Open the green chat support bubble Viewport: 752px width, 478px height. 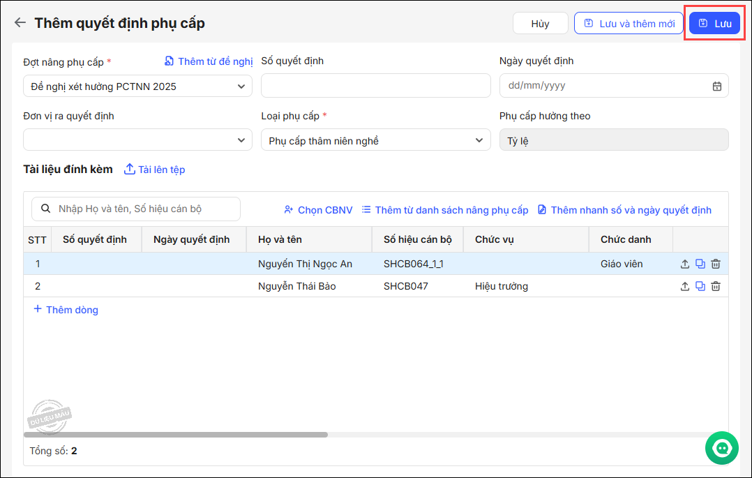[721, 447]
